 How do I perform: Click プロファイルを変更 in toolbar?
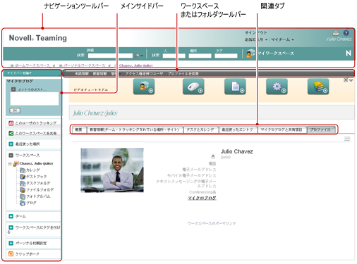(183, 74)
